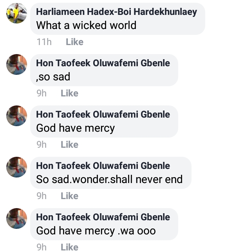This screenshot has height=252, width=235.
Task: Click 9h timestamp under 'God have mercy .wa ooo'
Action: (42, 247)
